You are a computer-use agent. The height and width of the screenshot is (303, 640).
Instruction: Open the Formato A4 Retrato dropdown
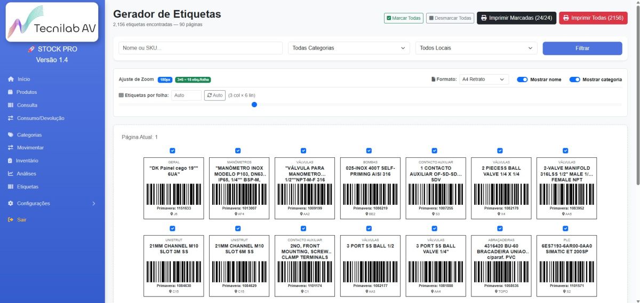point(484,79)
